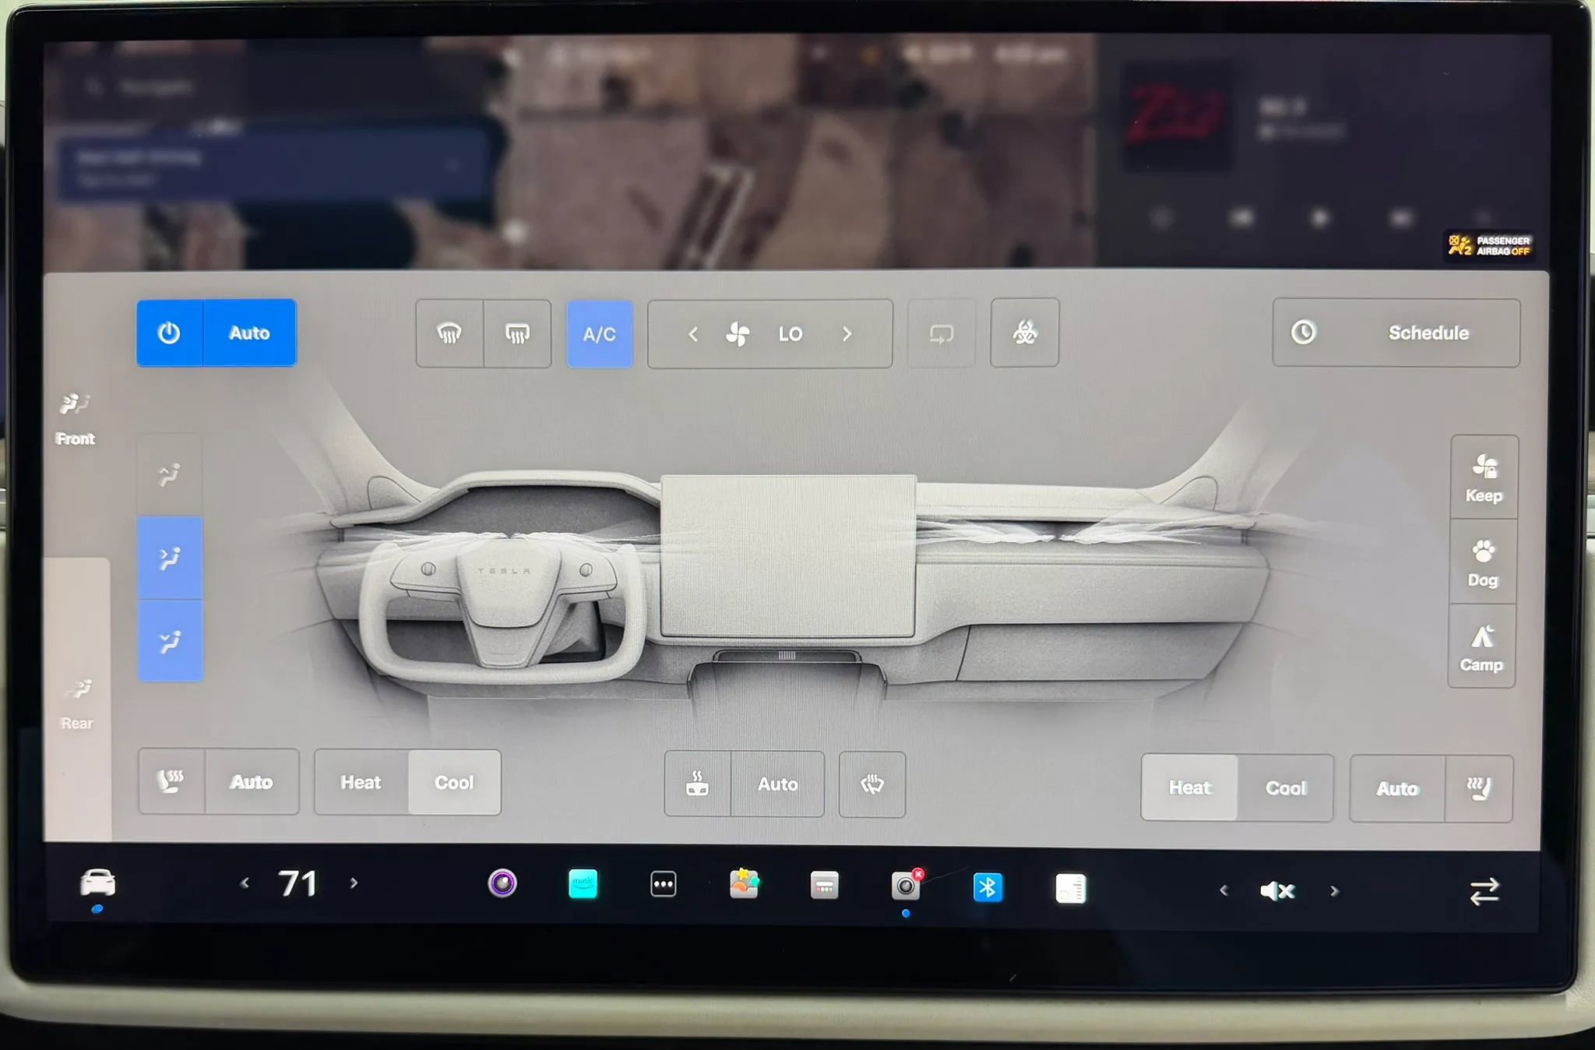Enable Dog mode
This screenshot has height=1050, width=1595.
point(1483,562)
